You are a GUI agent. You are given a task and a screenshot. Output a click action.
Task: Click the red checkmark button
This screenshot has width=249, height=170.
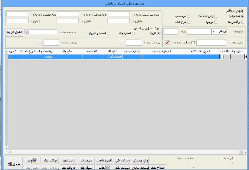click(x=167, y=42)
